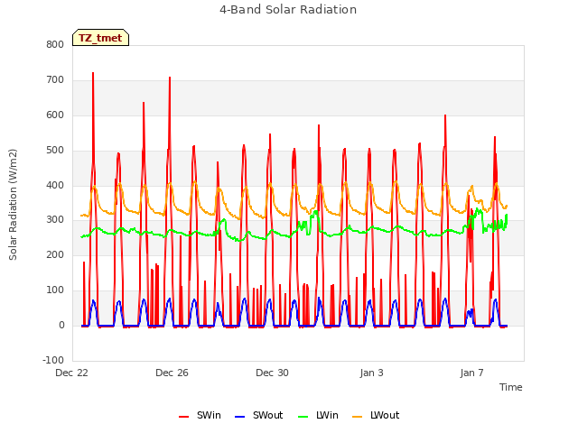Click the 600 y-axis tick label
The width and height of the screenshot is (578, 433).
tap(55, 115)
